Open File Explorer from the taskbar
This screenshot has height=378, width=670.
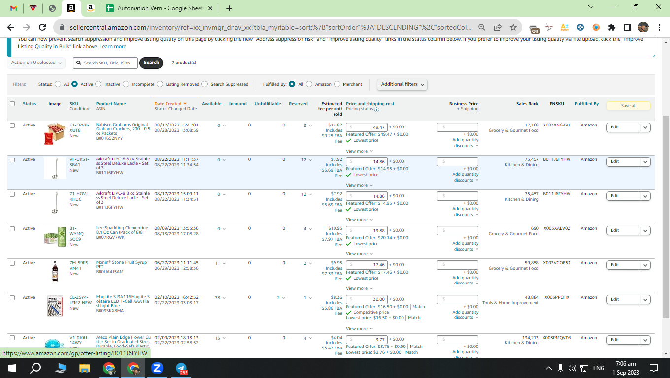(x=85, y=368)
